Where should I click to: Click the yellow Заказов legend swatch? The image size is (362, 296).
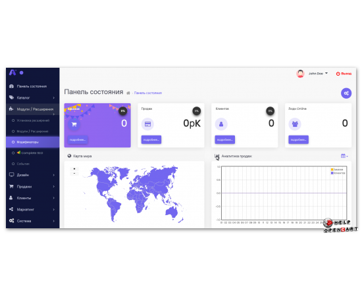(332, 169)
